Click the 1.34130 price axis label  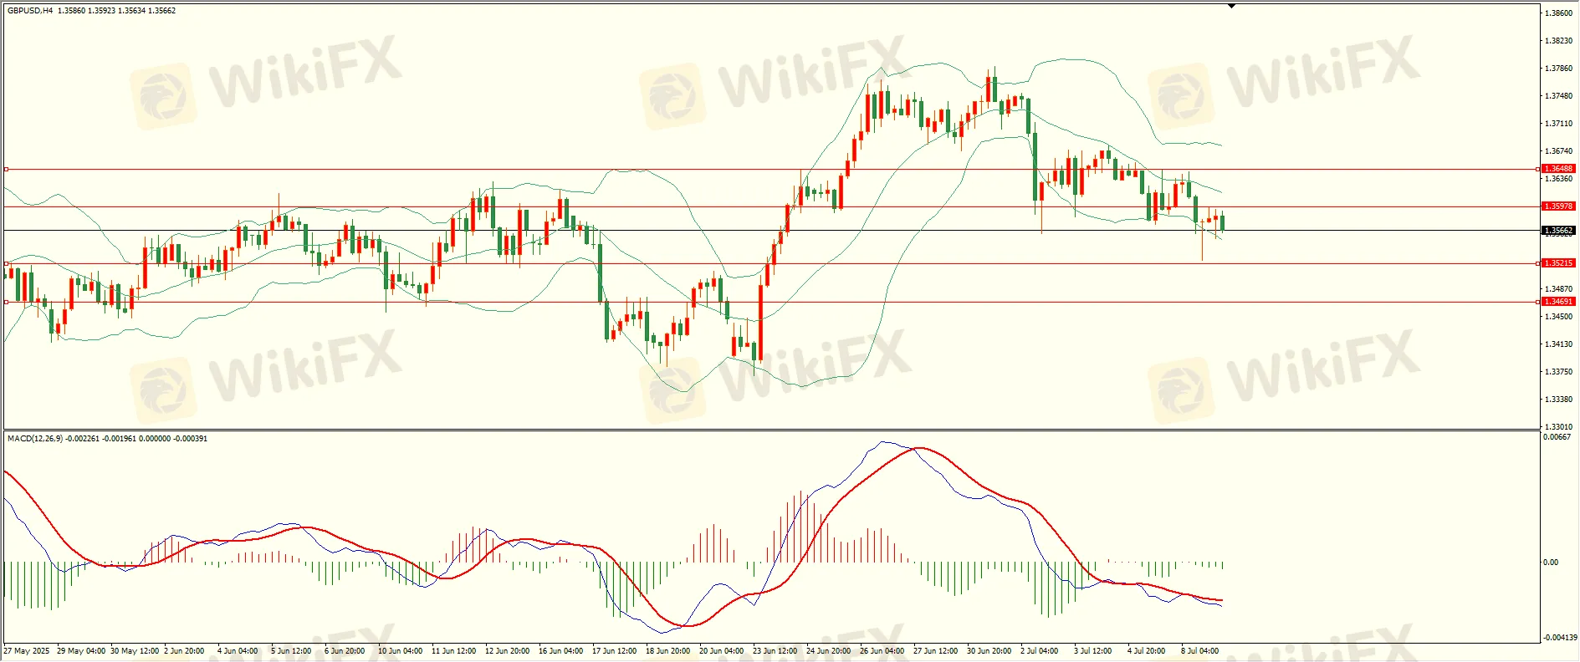click(1558, 344)
